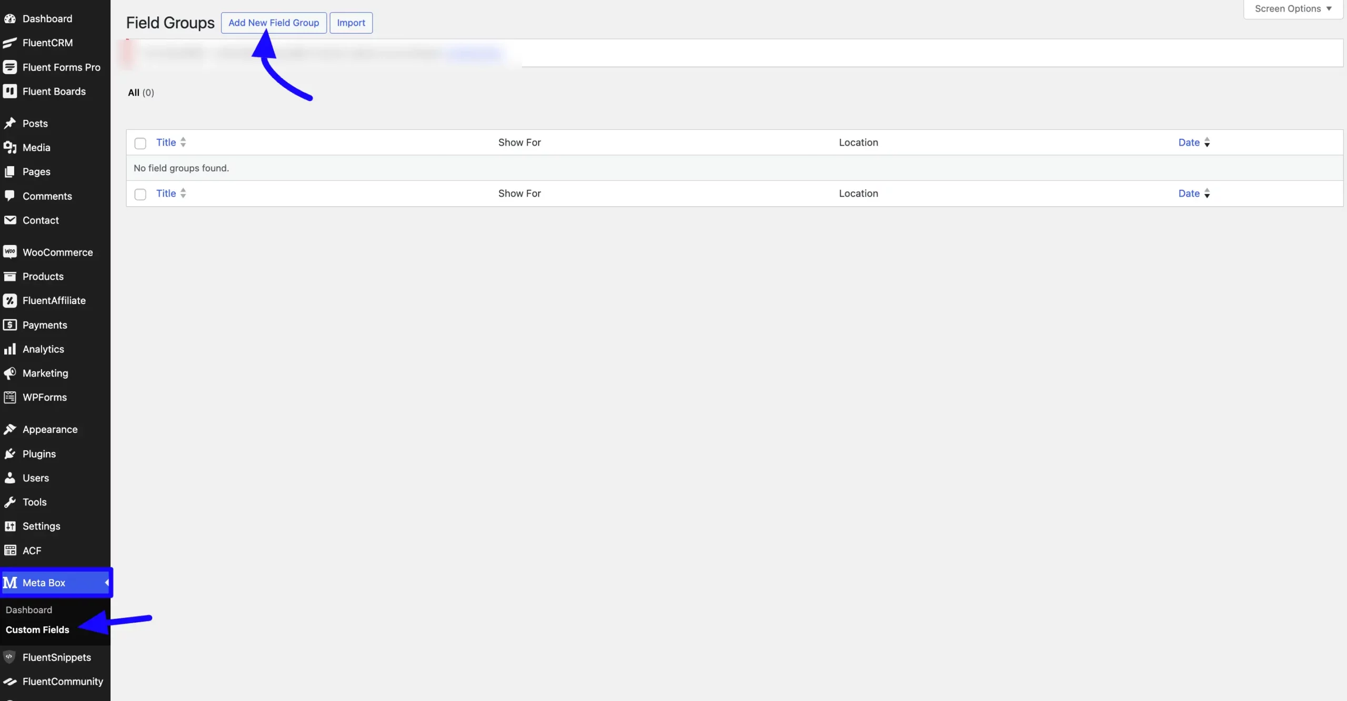Image resolution: width=1347 pixels, height=701 pixels.
Task: Click the ACF table icon
Action: click(10, 551)
